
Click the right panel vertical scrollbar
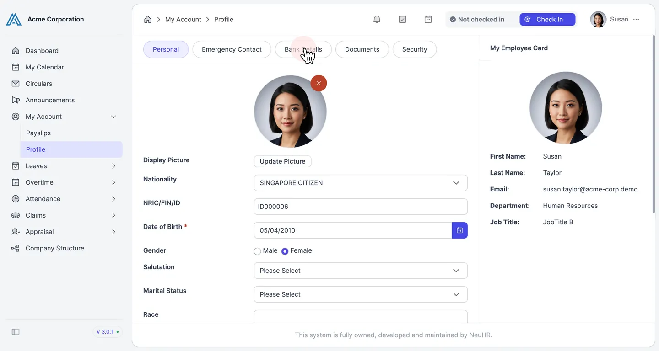[x=653, y=124]
